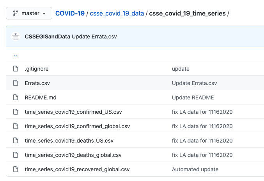Click file icon beside time_series_covid19_recovered_global.csv
Viewport: 264px width, 181px height.
[16, 169]
